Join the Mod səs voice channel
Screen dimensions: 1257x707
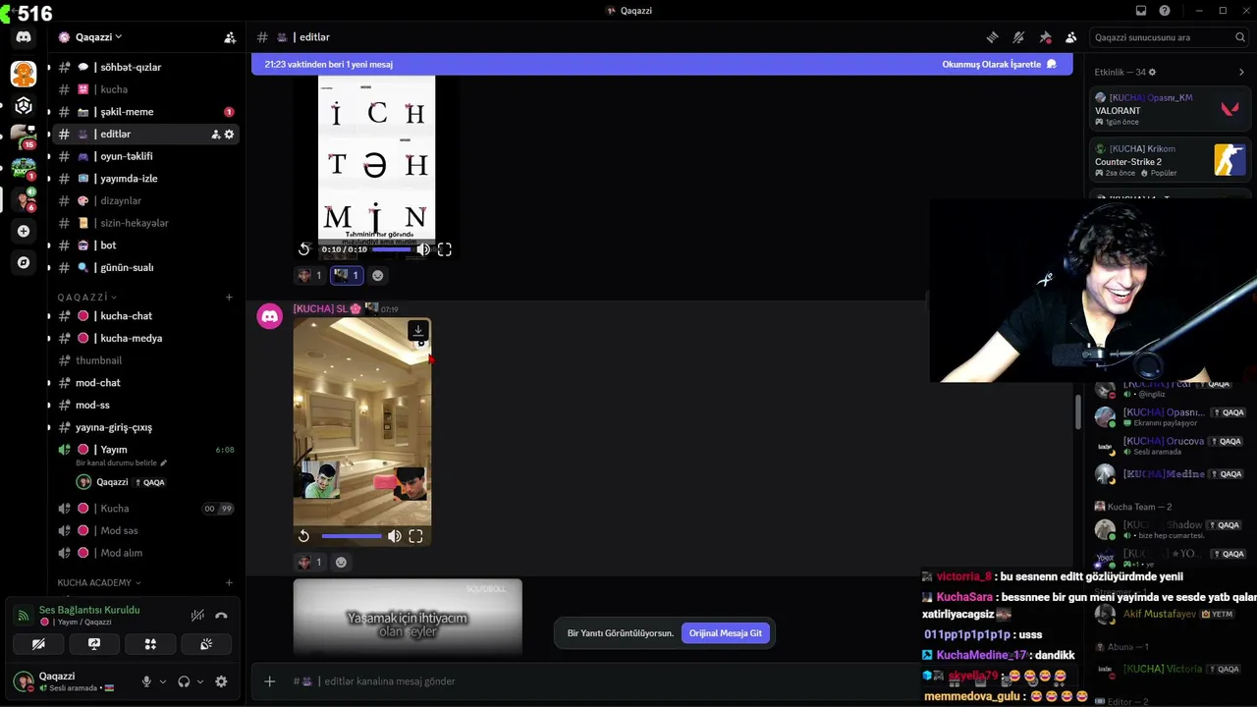[x=144, y=531]
